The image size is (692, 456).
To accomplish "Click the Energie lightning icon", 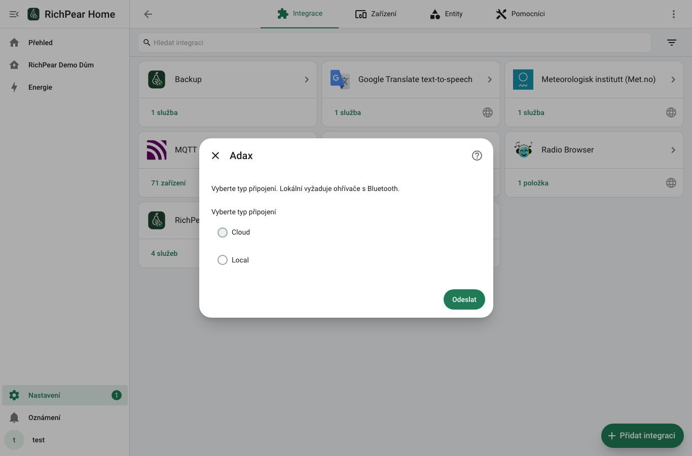I will (x=14, y=87).
